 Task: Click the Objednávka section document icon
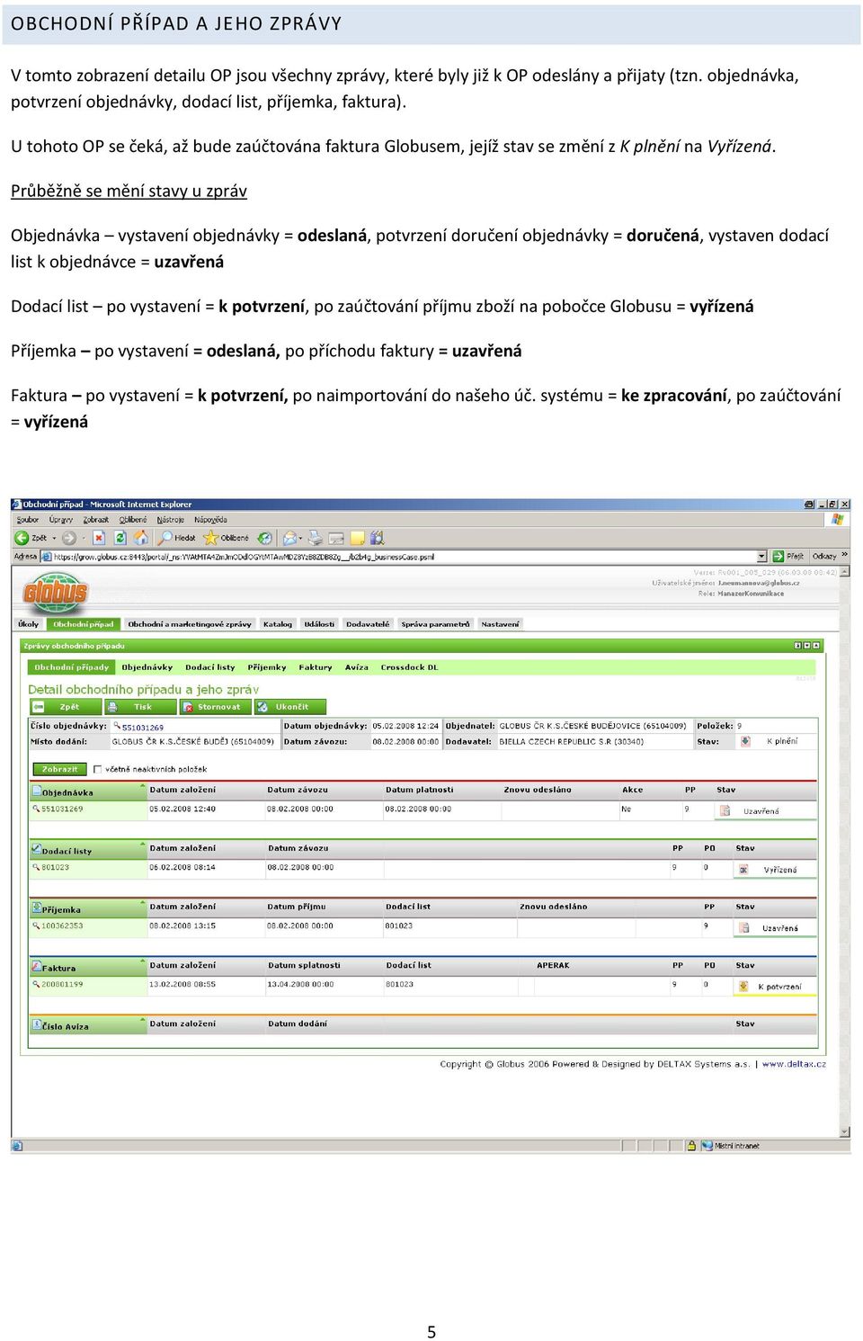point(36,791)
